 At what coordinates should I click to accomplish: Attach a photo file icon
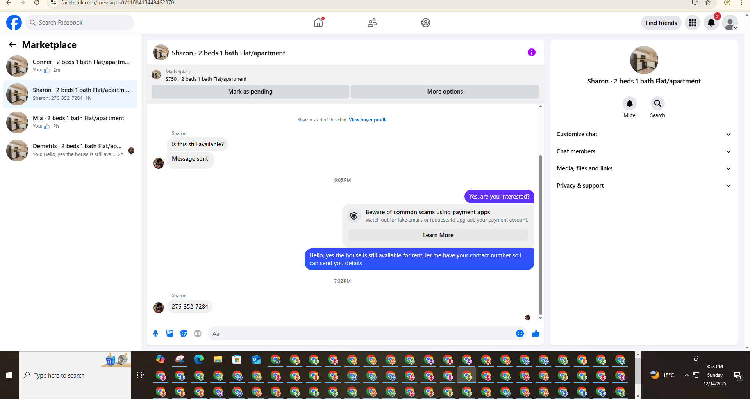click(170, 333)
